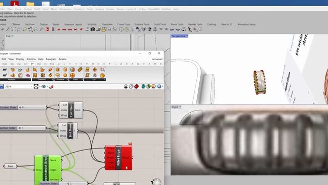Click the walking figure icon in Rhino toolbar

(x=190, y=29)
